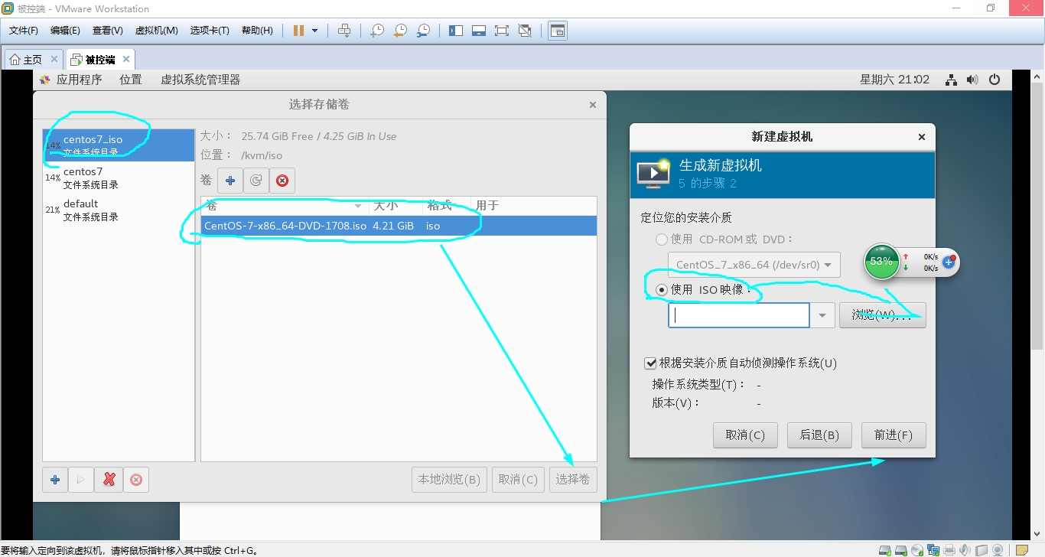Click the printer device status icon
Image resolution: width=1045 pixels, height=557 pixels.
(x=949, y=550)
